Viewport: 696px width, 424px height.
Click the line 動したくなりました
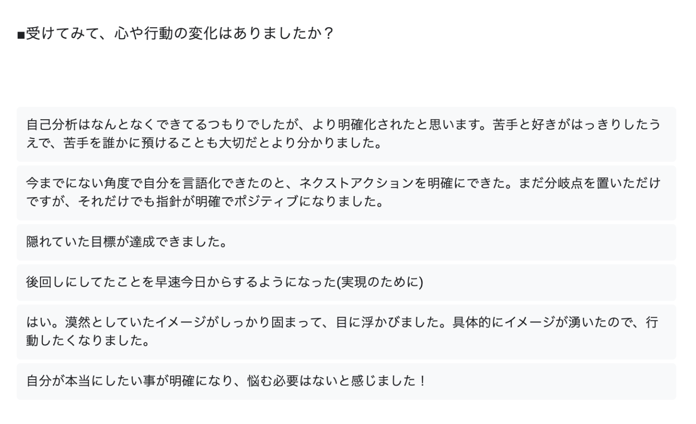[89, 341]
